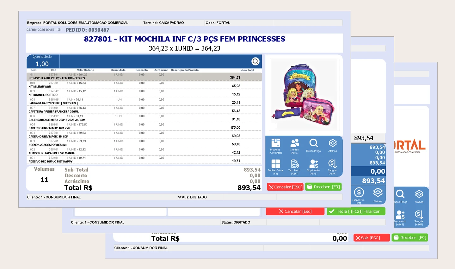Open Atalhos in the front window
455x269 pixels.
click(333, 146)
